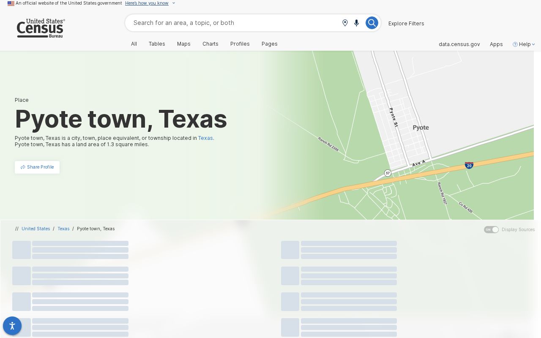Image resolution: width=541 pixels, height=338 pixels.
Task: Open the accessibility options button
Action: click(12, 326)
